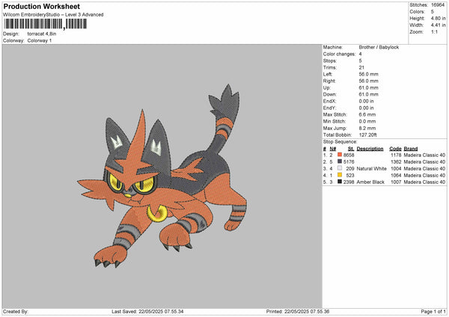Click the Amber Black color swatch
This screenshot has width=449, height=317.
pyautogui.click(x=340, y=182)
